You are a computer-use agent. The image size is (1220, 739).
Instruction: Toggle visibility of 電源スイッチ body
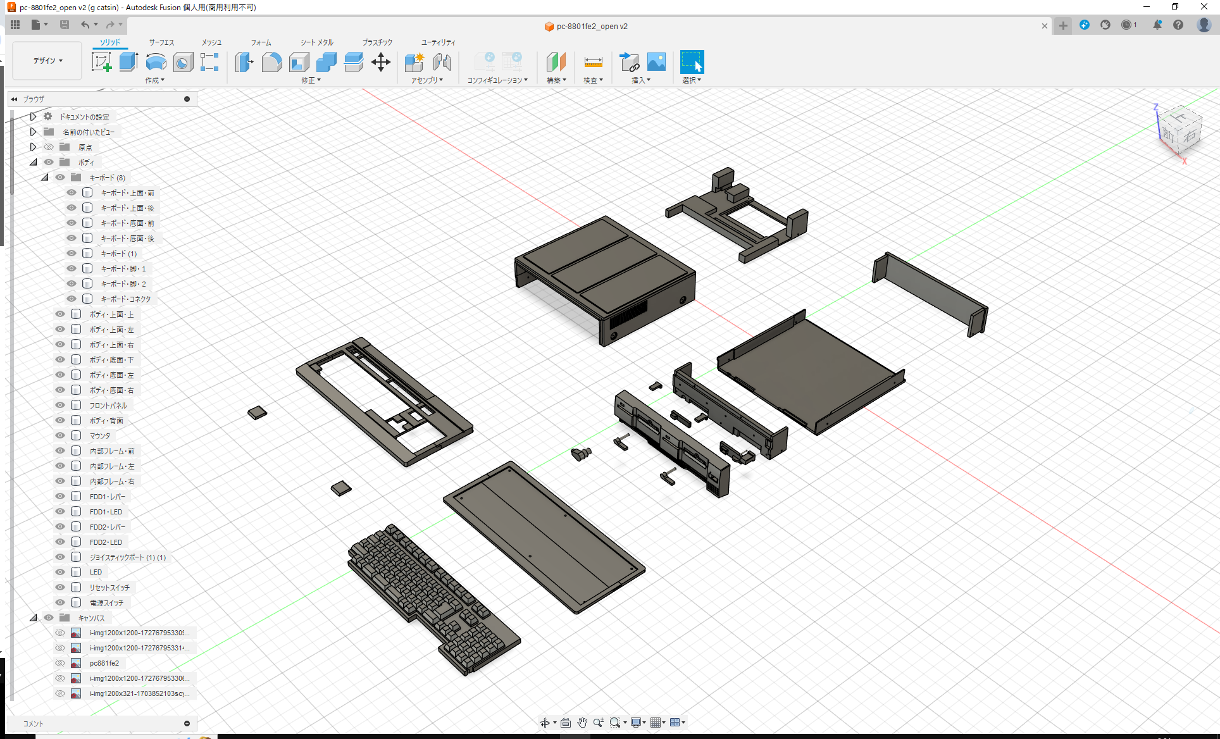[59, 602]
